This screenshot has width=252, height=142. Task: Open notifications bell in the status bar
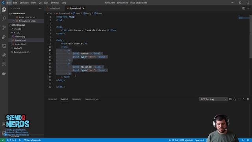tap(248, 140)
